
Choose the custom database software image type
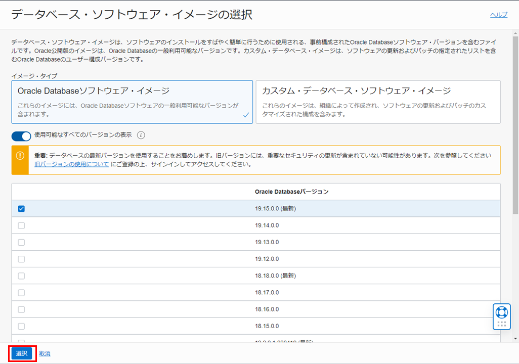(x=378, y=102)
